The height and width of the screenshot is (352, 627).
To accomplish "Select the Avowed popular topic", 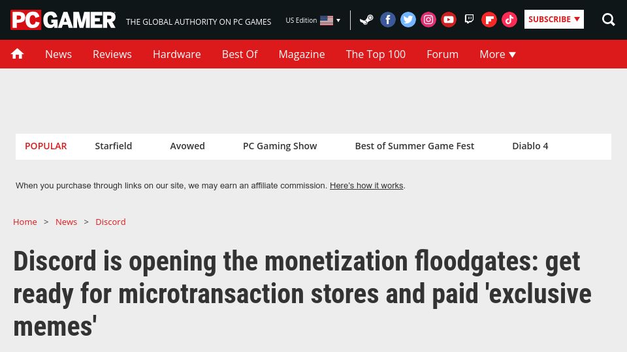I will (x=187, y=146).
